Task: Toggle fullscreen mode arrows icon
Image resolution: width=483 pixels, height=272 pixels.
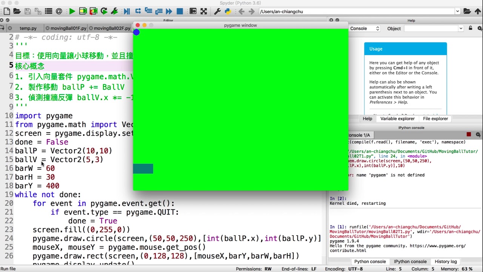Action: point(204,11)
